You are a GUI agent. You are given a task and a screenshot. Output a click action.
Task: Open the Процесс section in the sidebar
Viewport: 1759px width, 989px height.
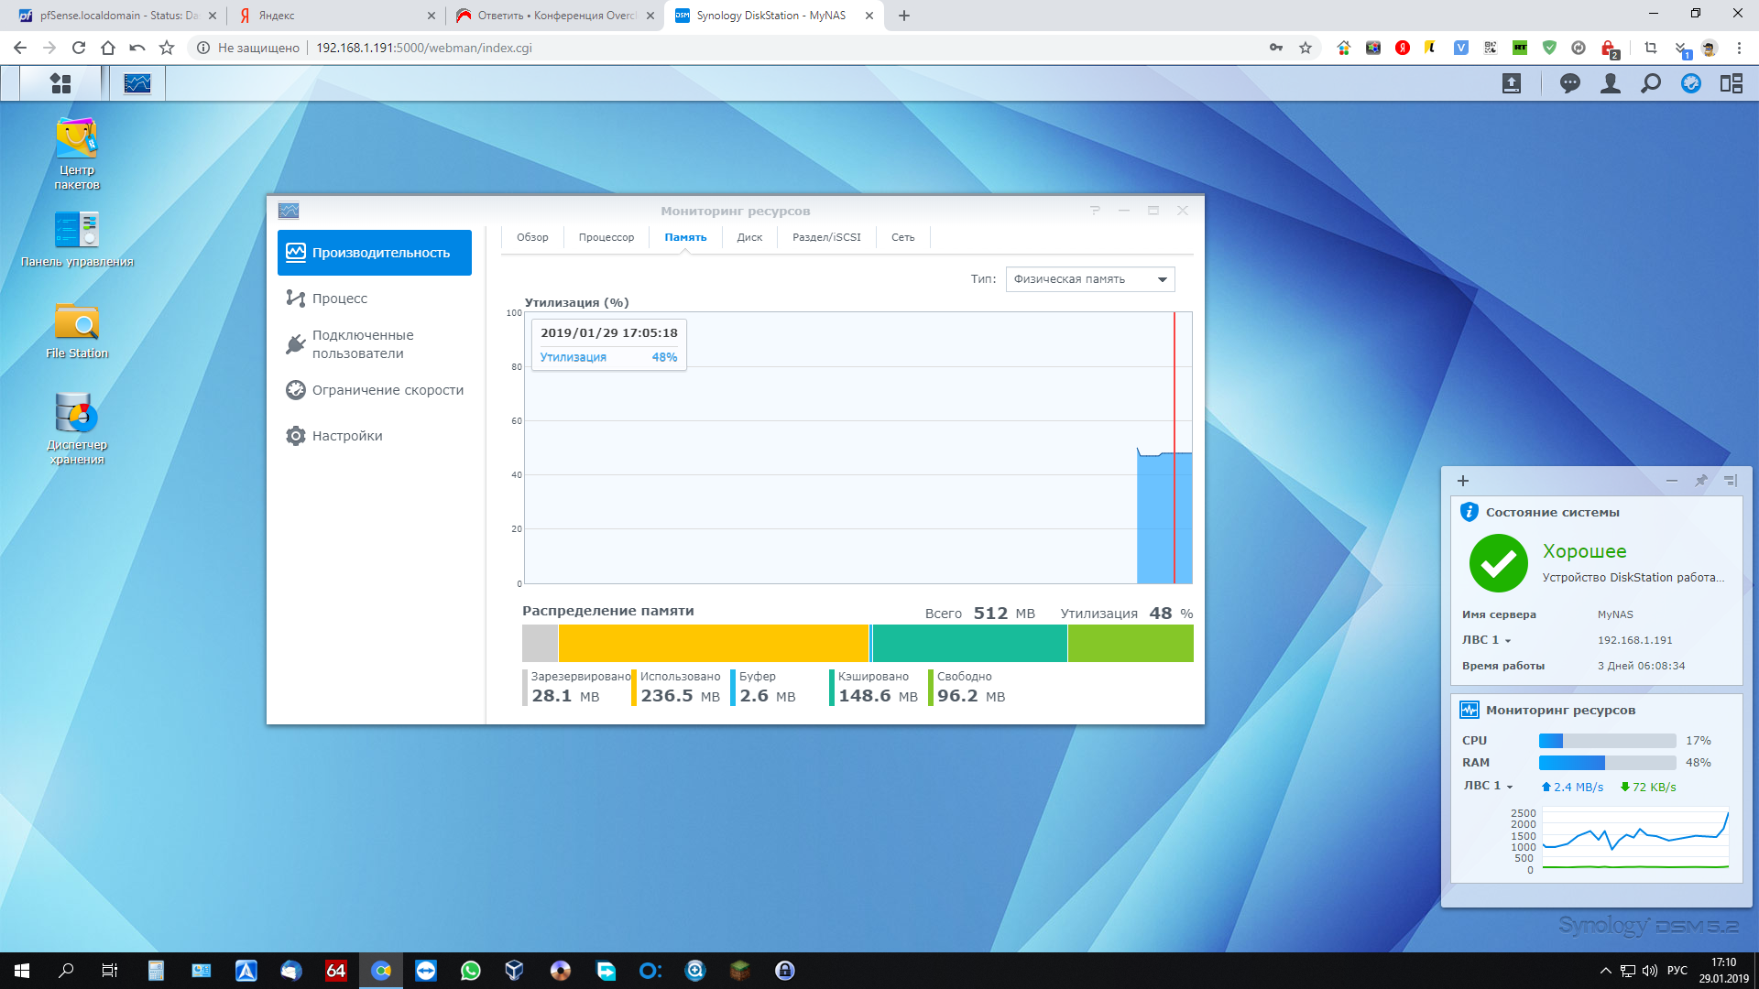pyautogui.click(x=339, y=299)
